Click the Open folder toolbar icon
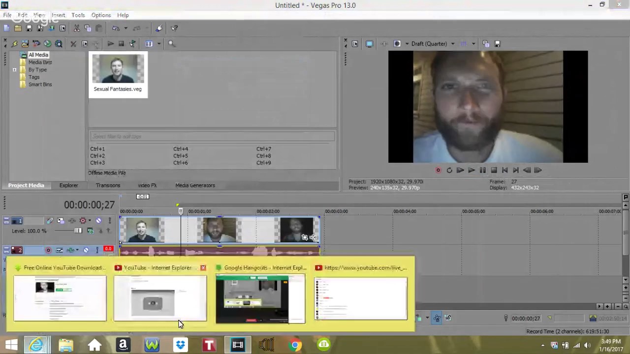The width and height of the screenshot is (630, 354). click(x=18, y=29)
